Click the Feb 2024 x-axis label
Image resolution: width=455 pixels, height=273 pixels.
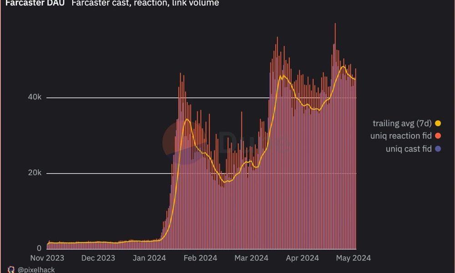point(200,258)
